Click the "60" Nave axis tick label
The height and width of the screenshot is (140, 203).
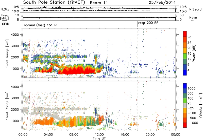(x=181, y=15)
